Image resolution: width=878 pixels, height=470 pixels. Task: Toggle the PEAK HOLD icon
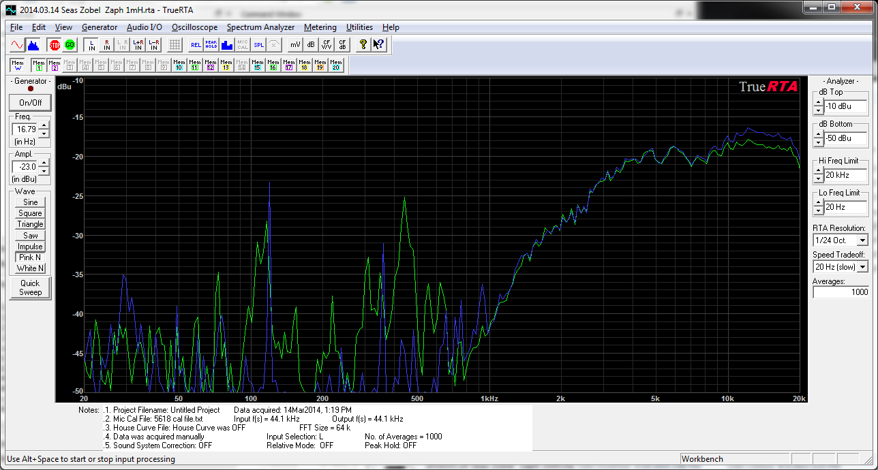point(211,45)
